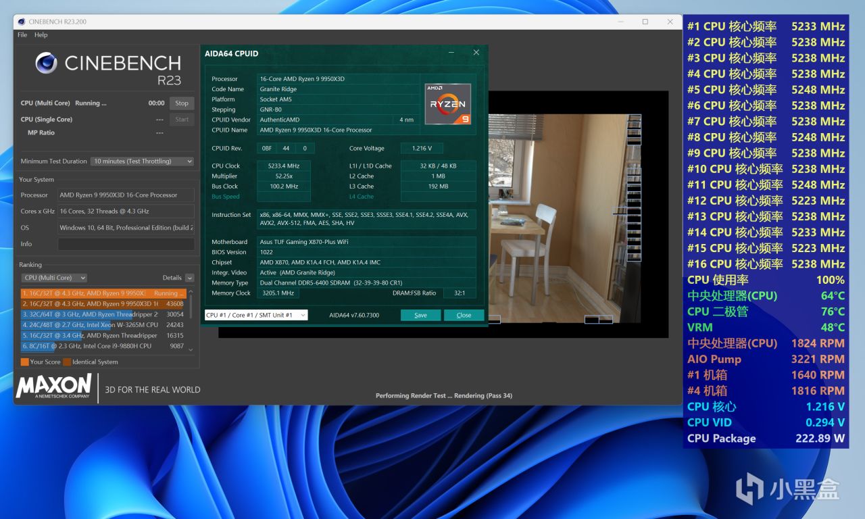Image resolution: width=865 pixels, height=519 pixels.
Task: Click the CPU VID 0.294 V row
Action: click(x=766, y=422)
